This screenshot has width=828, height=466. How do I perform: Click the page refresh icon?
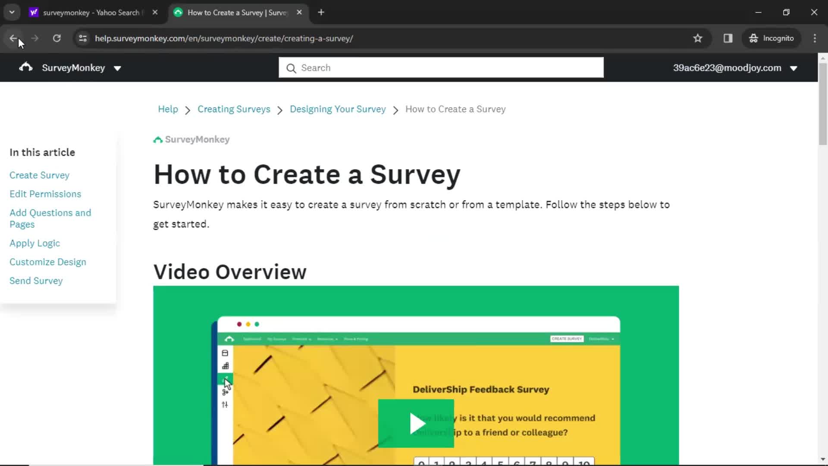57,38
